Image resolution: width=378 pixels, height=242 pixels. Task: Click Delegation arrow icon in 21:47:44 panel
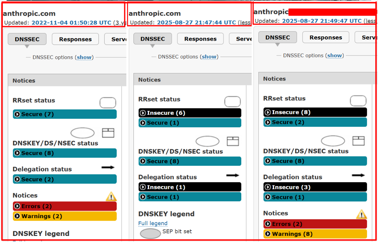233,175
